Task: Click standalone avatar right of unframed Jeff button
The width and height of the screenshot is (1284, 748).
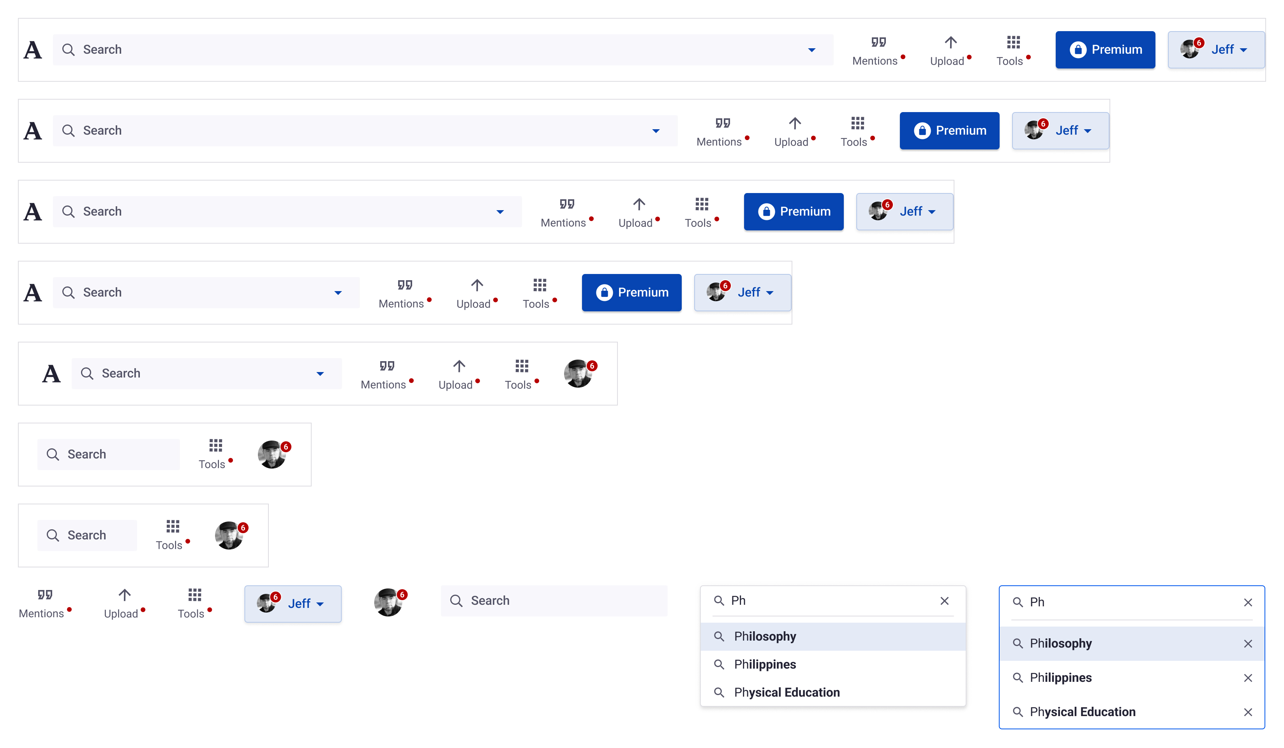Action: click(389, 602)
